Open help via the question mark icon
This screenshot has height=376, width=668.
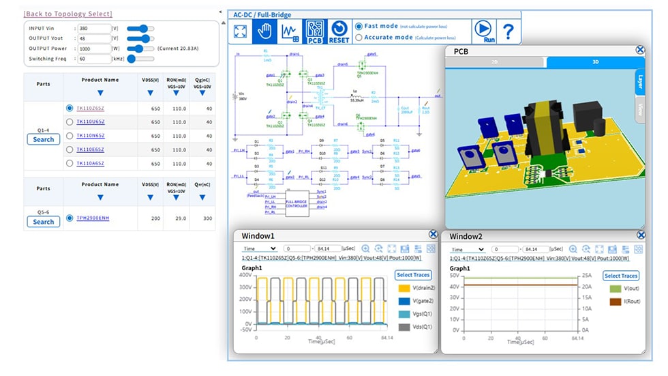pyautogui.click(x=508, y=31)
